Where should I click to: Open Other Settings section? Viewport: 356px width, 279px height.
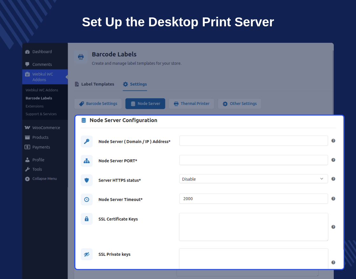click(x=240, y=104)
